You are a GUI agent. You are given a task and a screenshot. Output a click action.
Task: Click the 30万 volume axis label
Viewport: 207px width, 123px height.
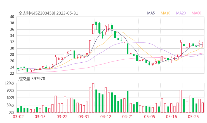[x=10, y=105]
